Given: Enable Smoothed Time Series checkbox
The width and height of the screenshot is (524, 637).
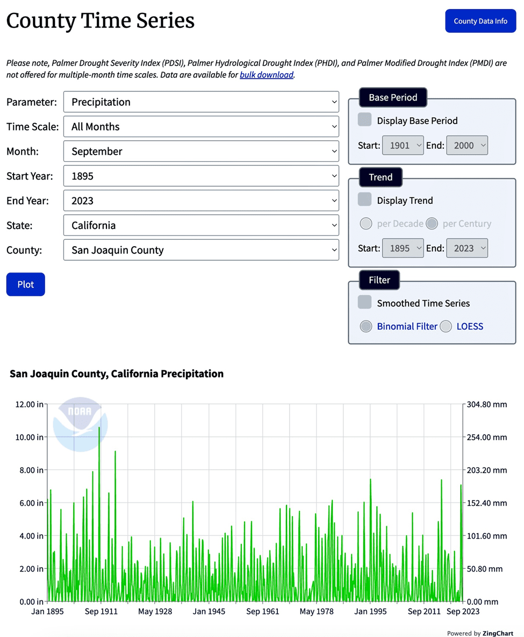Looking at the screenshot, I should coord(365,302).
